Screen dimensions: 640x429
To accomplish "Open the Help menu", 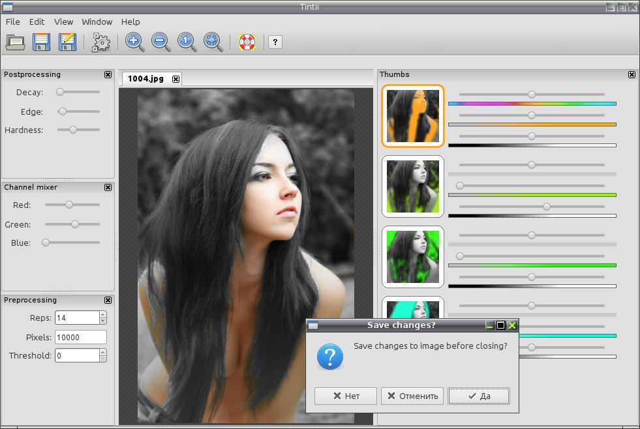I will click(x=130, y=22).
